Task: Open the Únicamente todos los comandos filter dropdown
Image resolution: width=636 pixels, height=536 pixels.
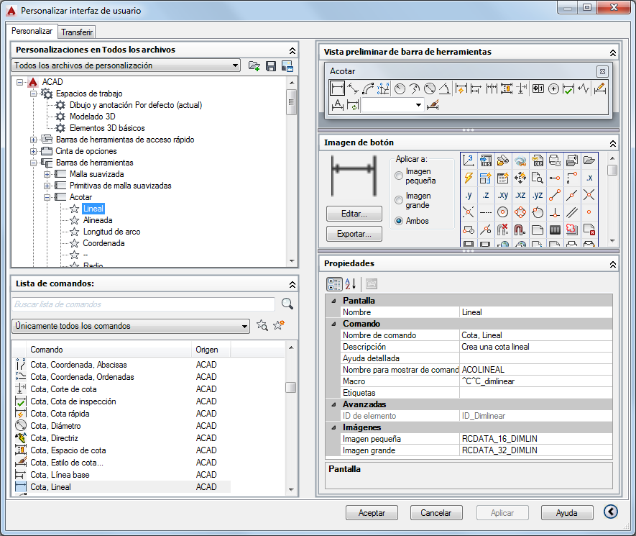Action: point(130,326)
